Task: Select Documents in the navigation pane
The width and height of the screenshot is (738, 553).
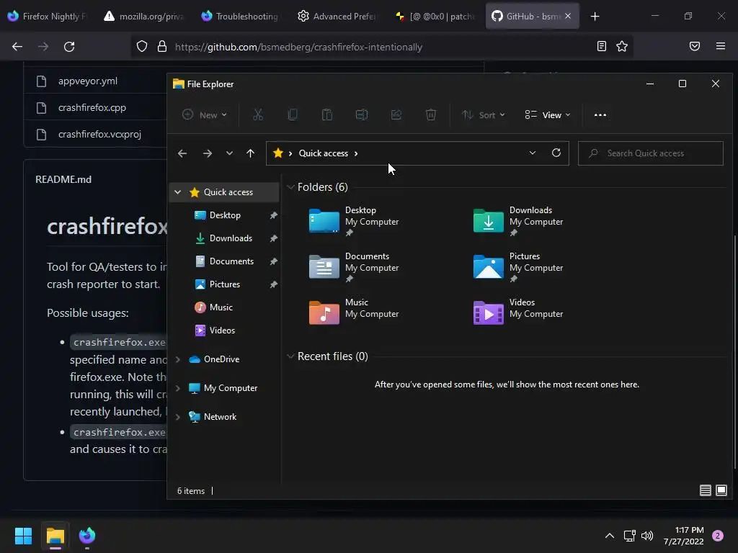Action: coord(231,261)
